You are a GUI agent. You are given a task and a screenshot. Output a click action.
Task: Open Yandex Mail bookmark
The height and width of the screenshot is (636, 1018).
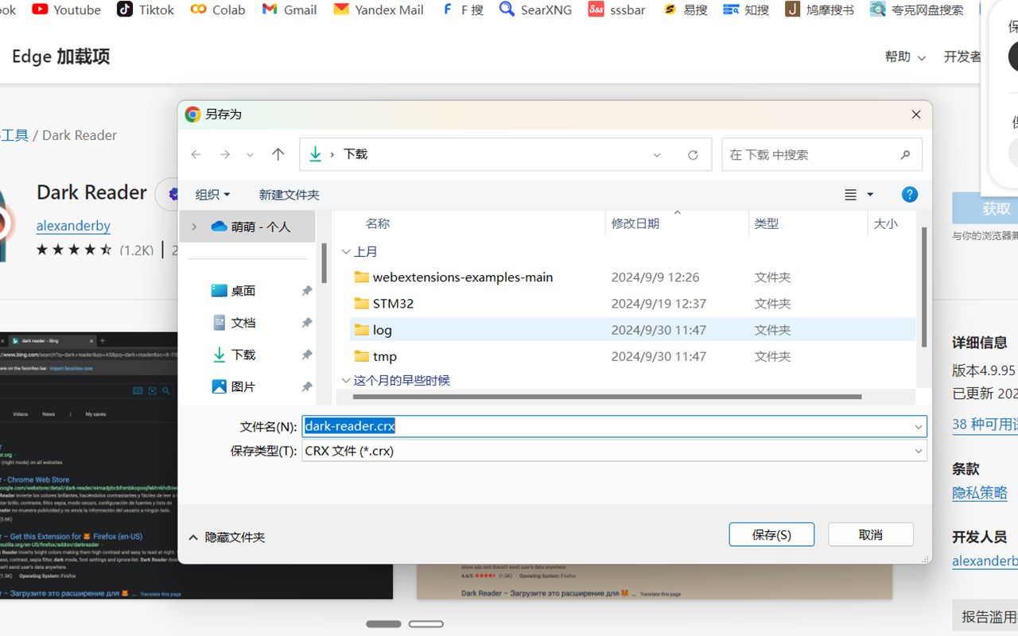click(x=379, y=10)
